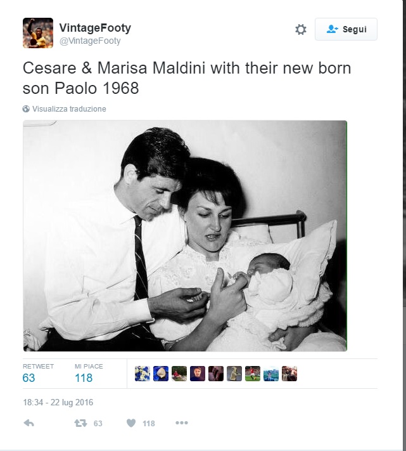Enlarge the black and white family photo
Image resolution: width=406 pixels, height=451 pixels.
tap(185, 235)
